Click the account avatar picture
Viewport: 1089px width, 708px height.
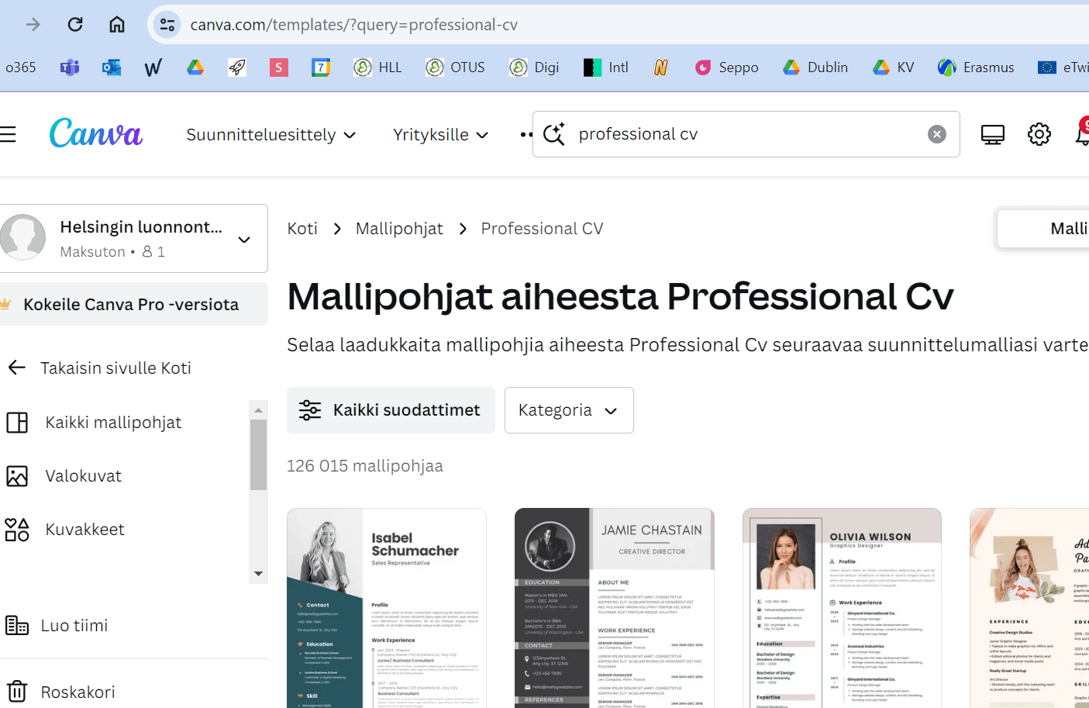click(x=23, y=237)
